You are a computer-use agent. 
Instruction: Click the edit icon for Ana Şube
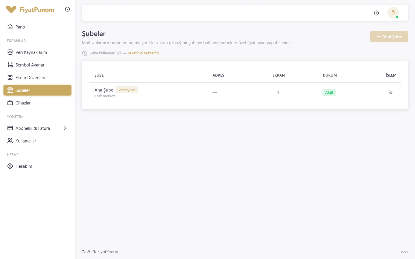coord(391,92)
